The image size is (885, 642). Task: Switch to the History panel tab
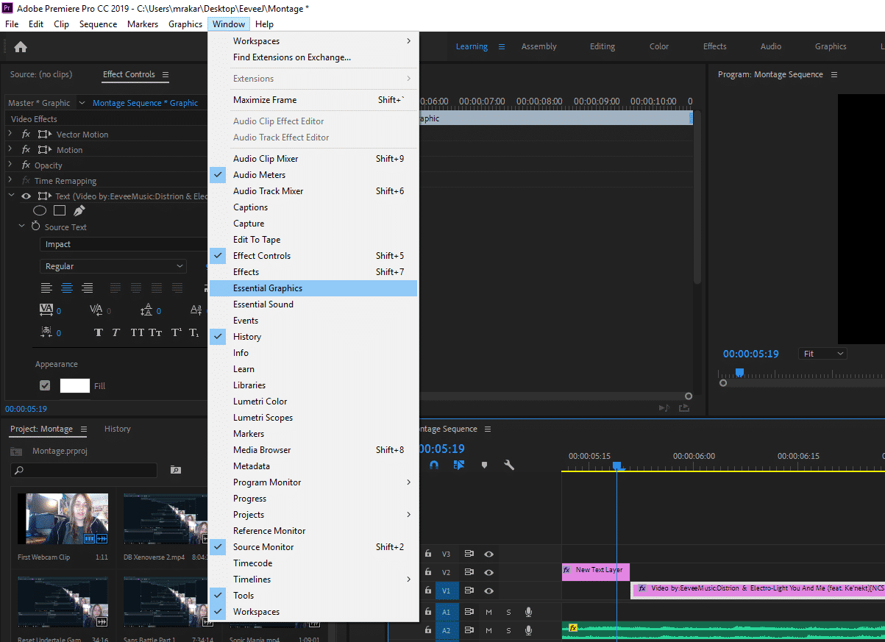(x=117, y=429)
